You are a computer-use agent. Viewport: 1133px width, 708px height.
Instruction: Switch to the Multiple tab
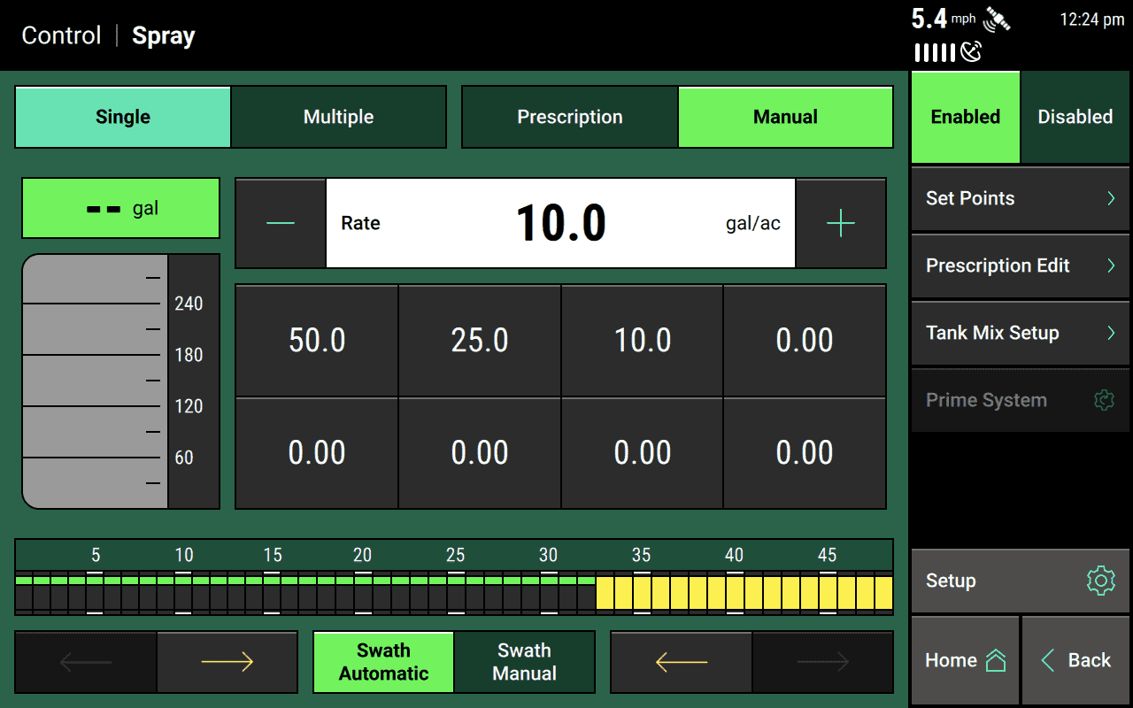pos(338,116)
